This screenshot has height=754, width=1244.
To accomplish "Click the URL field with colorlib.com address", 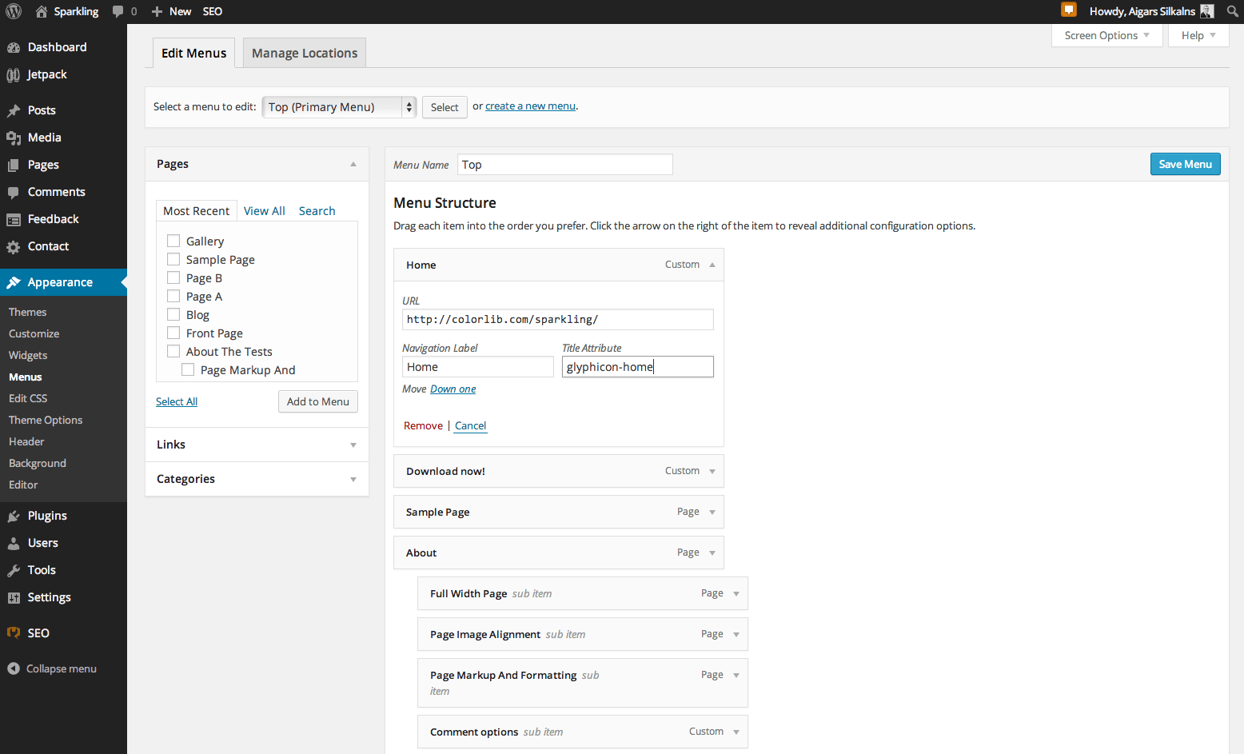I will (x=558, y=319).
